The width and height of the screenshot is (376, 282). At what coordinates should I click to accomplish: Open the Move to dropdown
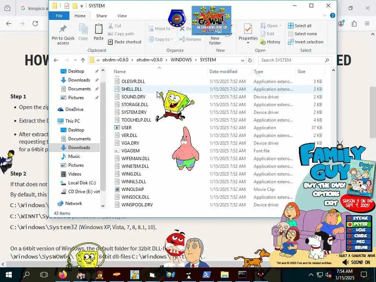(x=161, y=29)
